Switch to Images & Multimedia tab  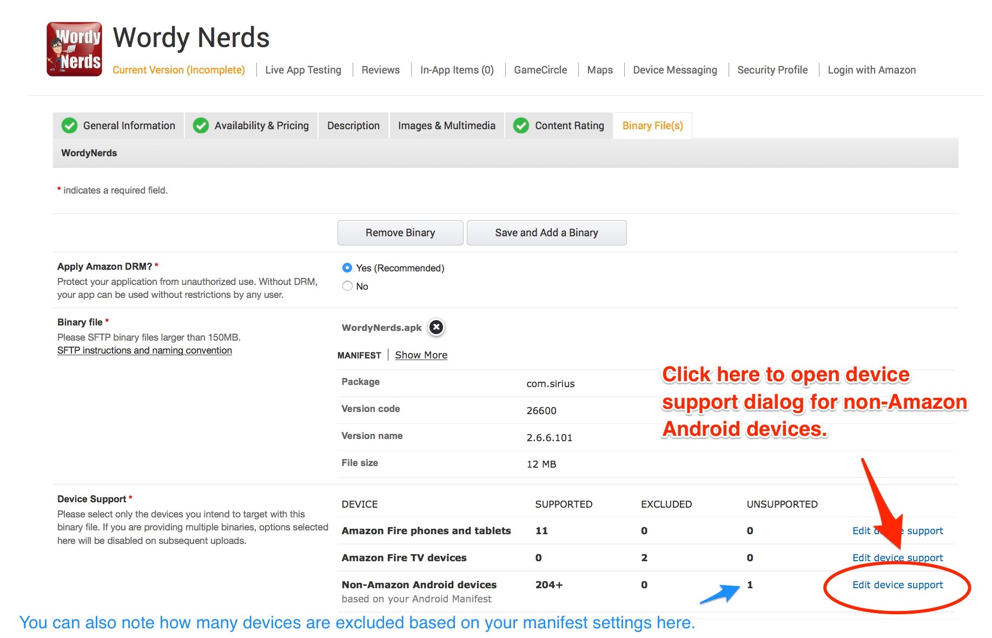click(x=446, y=125)
